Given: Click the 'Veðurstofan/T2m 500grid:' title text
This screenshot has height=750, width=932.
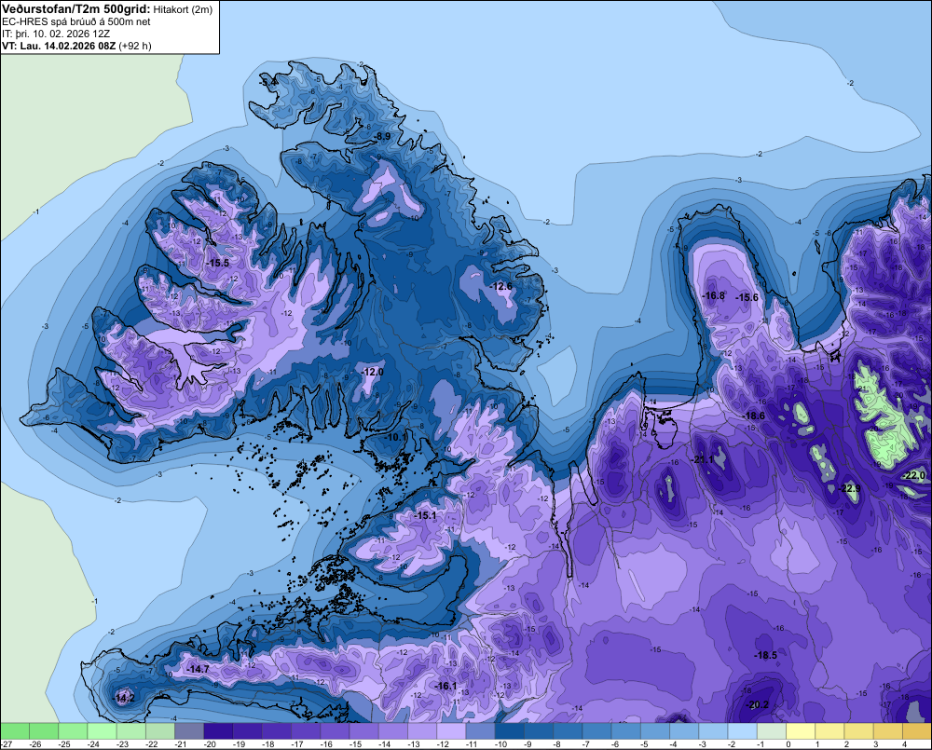Looking at the screenshot, I should [x=75, y=9].
